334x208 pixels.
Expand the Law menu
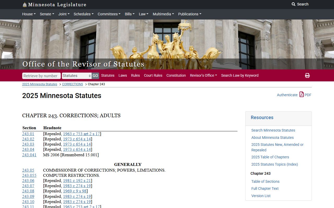[x=144, y=14]
